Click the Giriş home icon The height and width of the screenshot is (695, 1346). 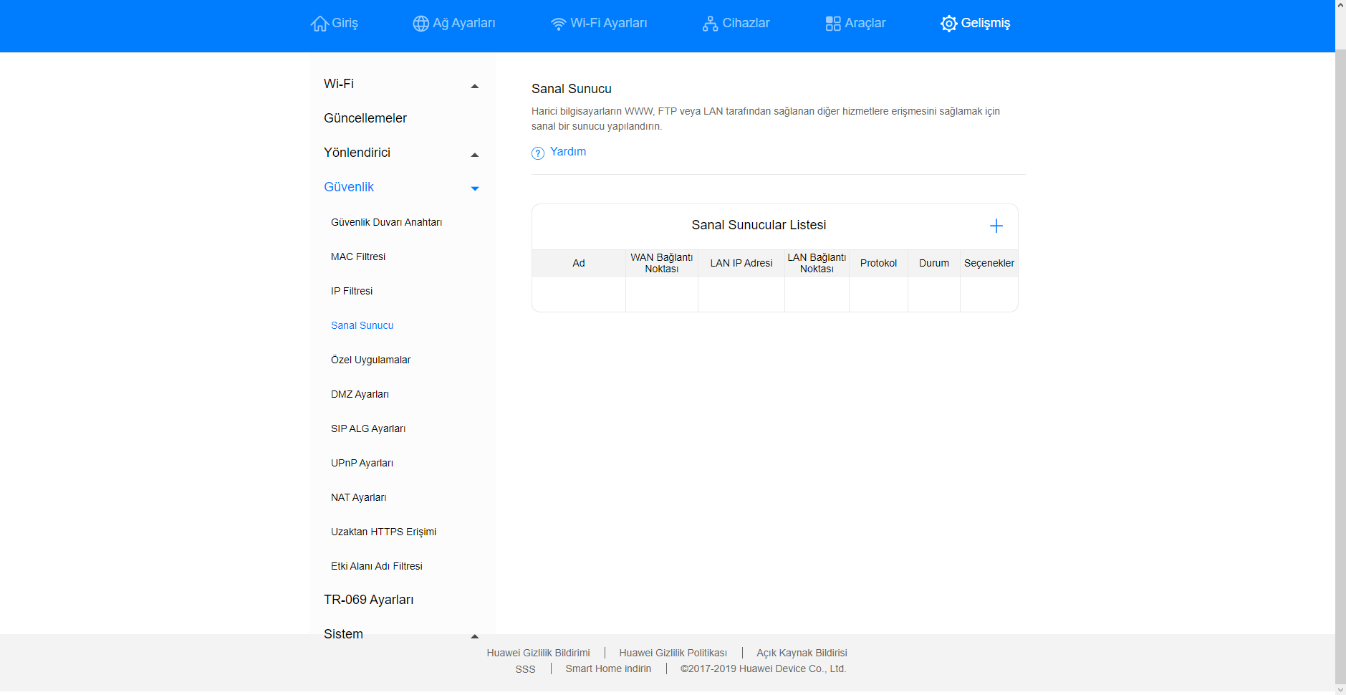pos(319,24)
